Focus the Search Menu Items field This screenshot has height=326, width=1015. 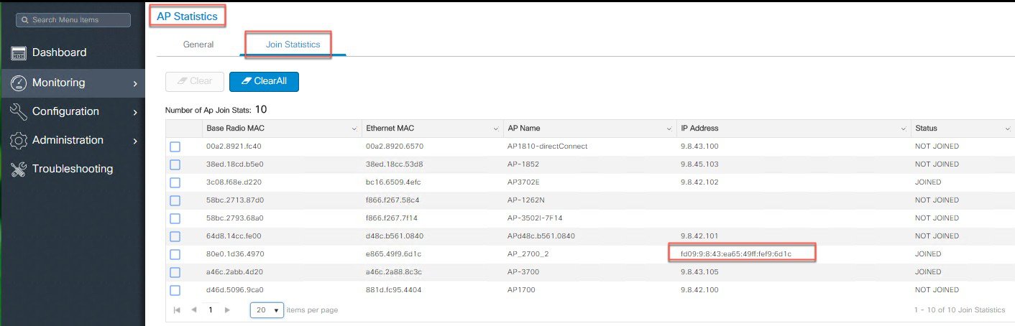(x=73, y=20)
